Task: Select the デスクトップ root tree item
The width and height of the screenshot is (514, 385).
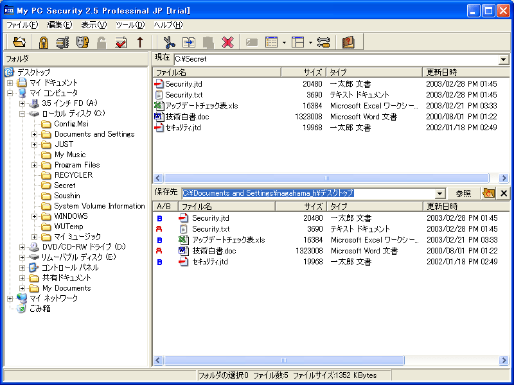Action: click(x=34, y=73)
